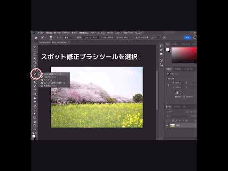
Task: Open the tool preset picker
Action: pyautogui.click(x=43, y=38)
